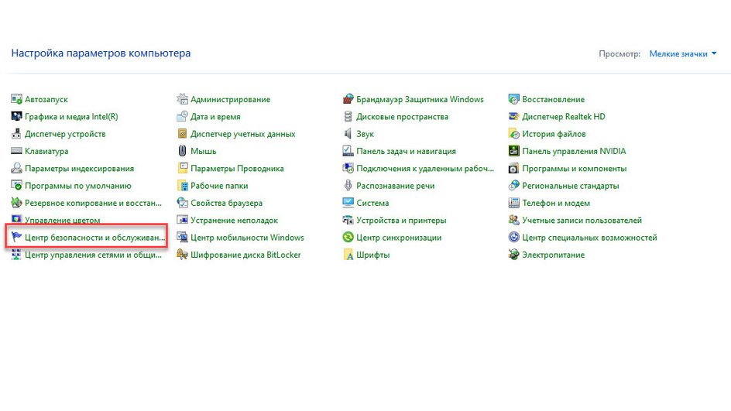Open the Шрифты font icon
Viewport: 731px width, 411px height.
pos(348,255)
